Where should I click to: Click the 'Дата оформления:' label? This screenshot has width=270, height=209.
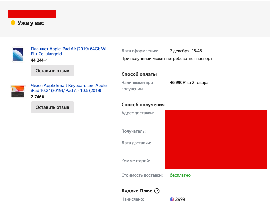pyautogui.click(x=140, y=51)
